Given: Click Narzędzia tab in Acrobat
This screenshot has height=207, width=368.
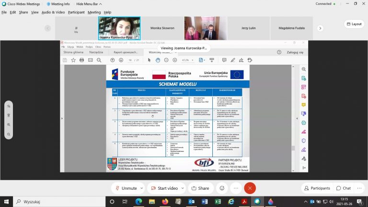Looking at the screenshot, I should [x=96, y=52].
